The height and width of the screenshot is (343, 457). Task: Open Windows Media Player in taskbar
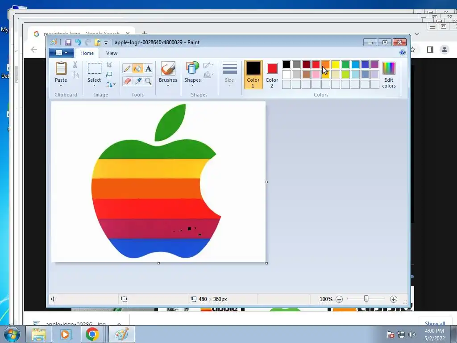pyautogui.click(x=66, y=334)
